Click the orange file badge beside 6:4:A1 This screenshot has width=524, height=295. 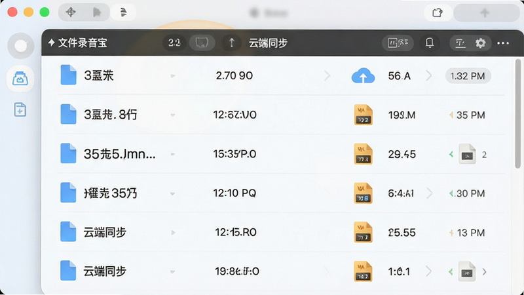tap(364, 193)
